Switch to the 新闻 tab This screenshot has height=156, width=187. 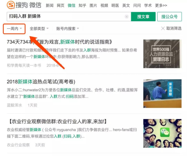pos(49,5)
